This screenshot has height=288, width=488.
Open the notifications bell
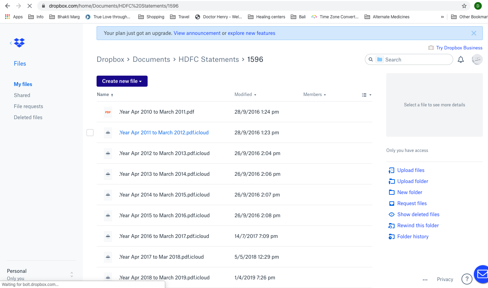(460, 59)
